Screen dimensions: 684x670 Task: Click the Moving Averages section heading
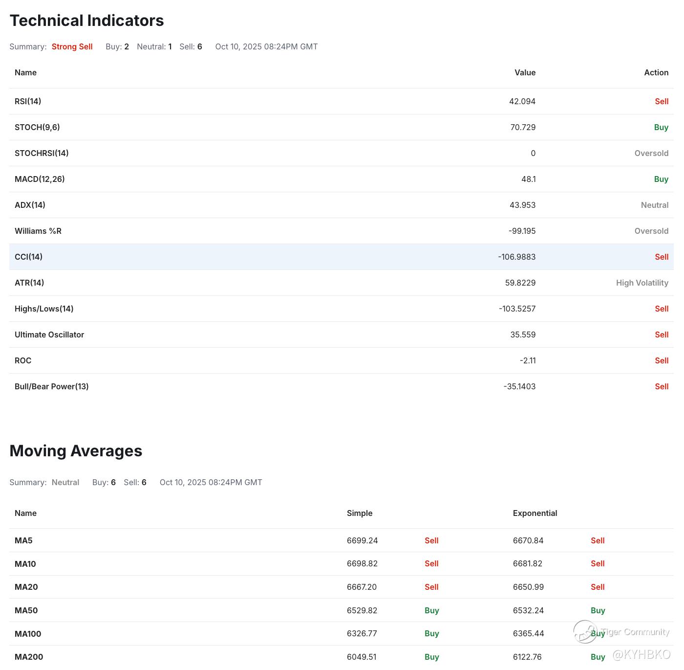coord(76,450)
